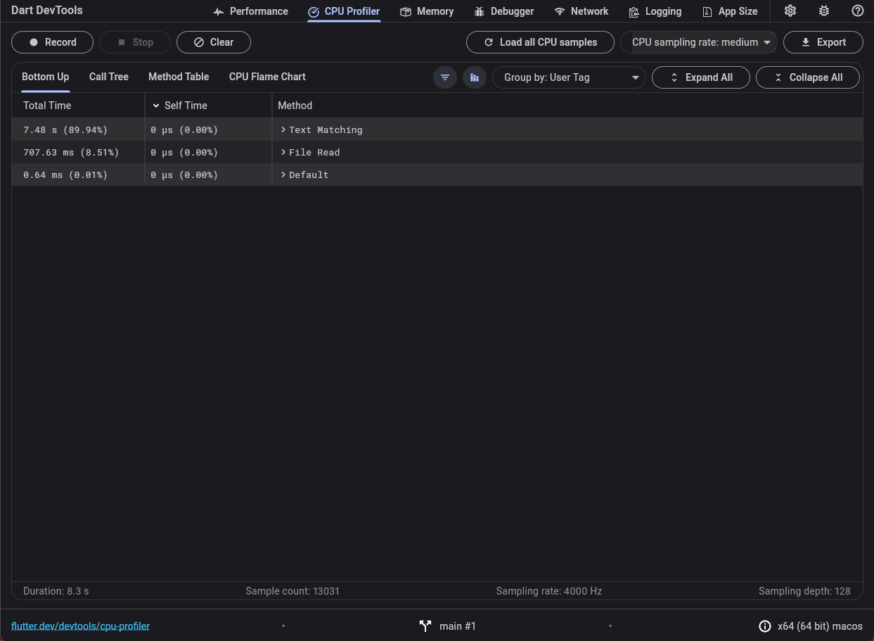Click the main #1 isolate icon
This screenshot has height=641, width=874.
pos(425,626)
